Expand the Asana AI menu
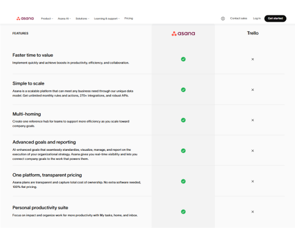This screenshot has height=241, width=295. [x=64, y=18]
